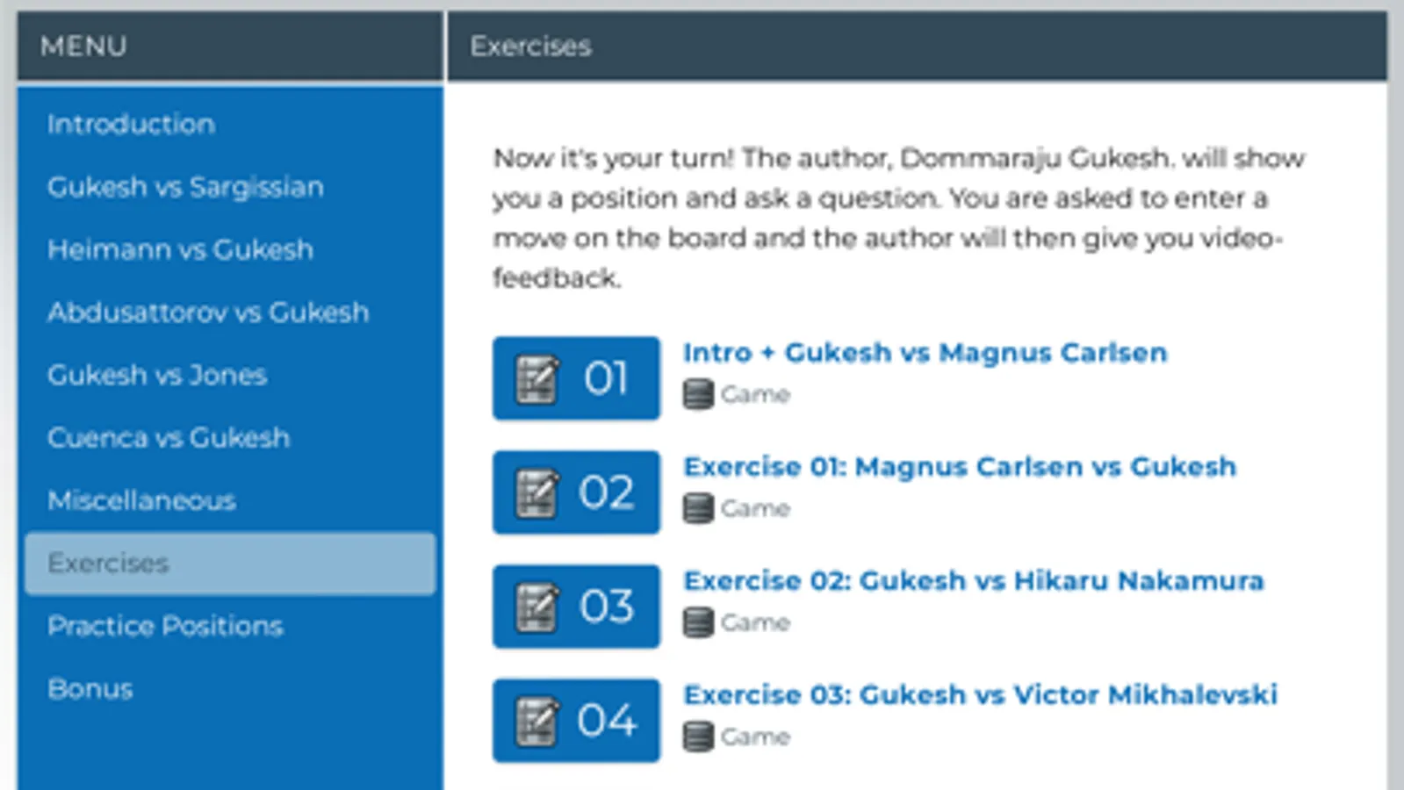Screen dimensions: 1404x790
Task: Open the Miscellaneous section
Action: (141, 500)
